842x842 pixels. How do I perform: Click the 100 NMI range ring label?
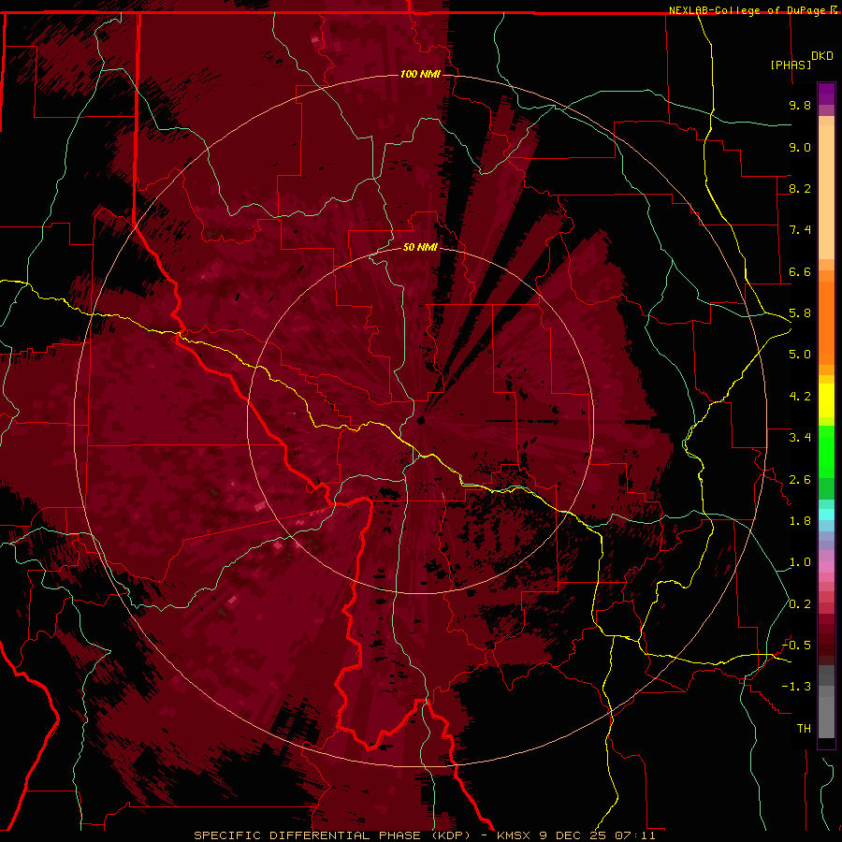pos(420,74)
